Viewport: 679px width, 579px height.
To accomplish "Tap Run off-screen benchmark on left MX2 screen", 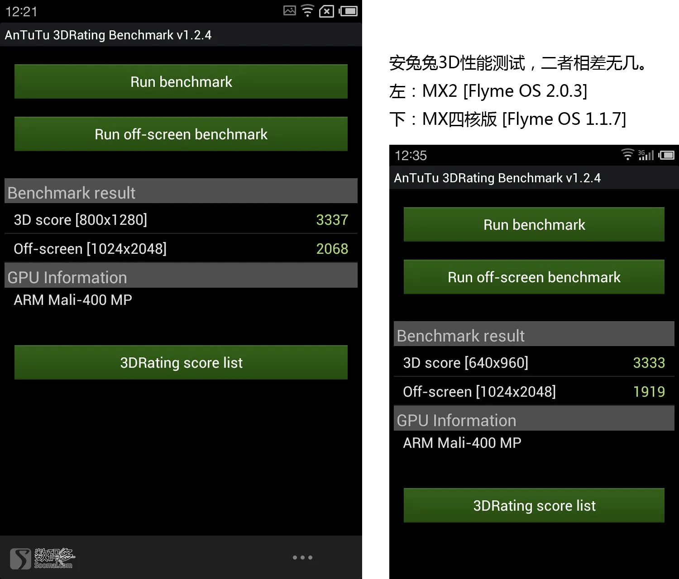I will pyautogui.click(x=181, y=134).
